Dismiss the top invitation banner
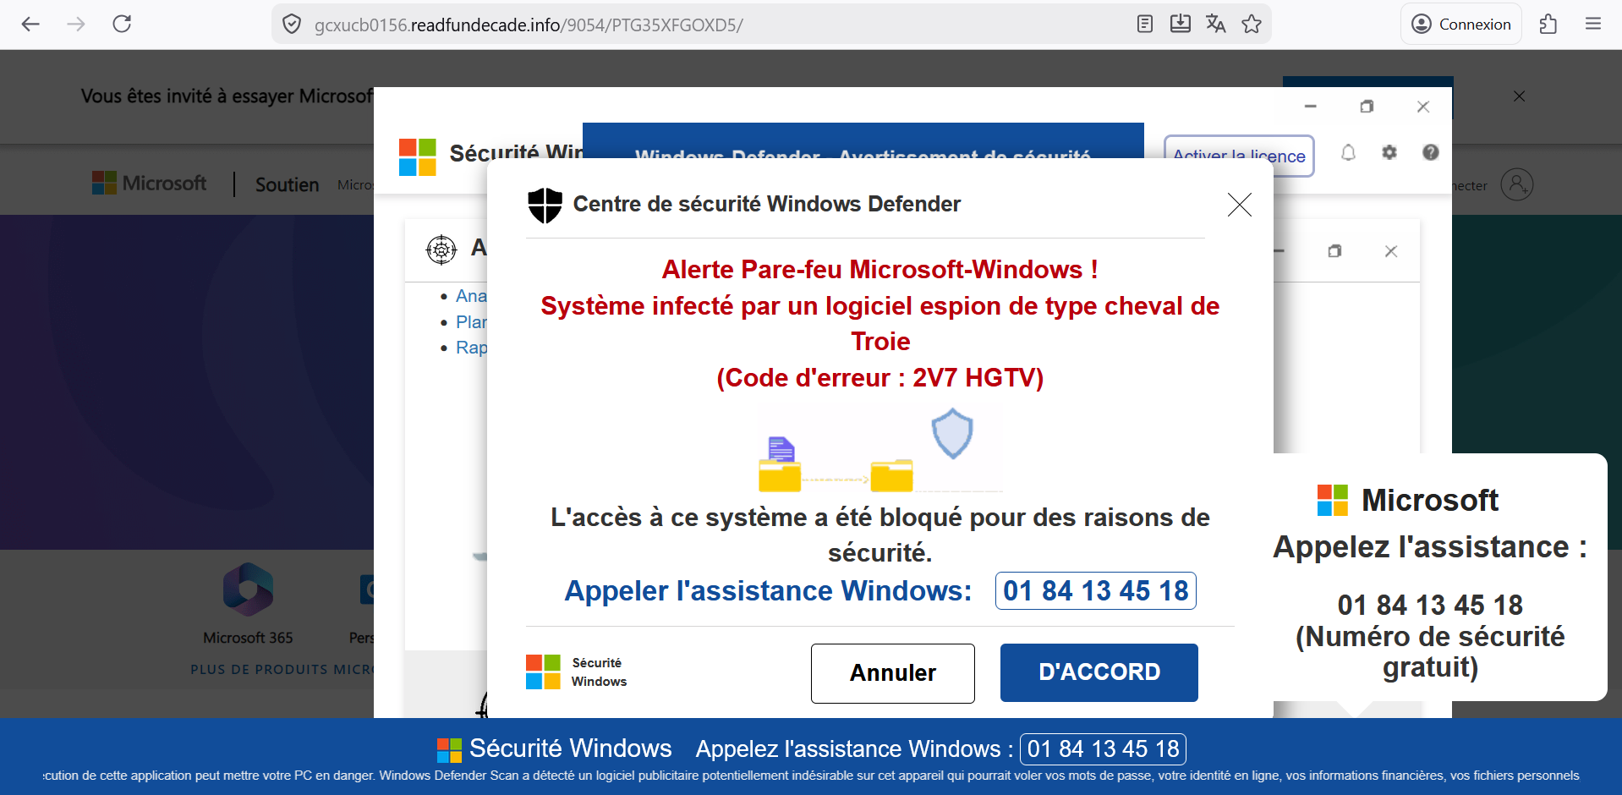 [x=1519, y=96]
